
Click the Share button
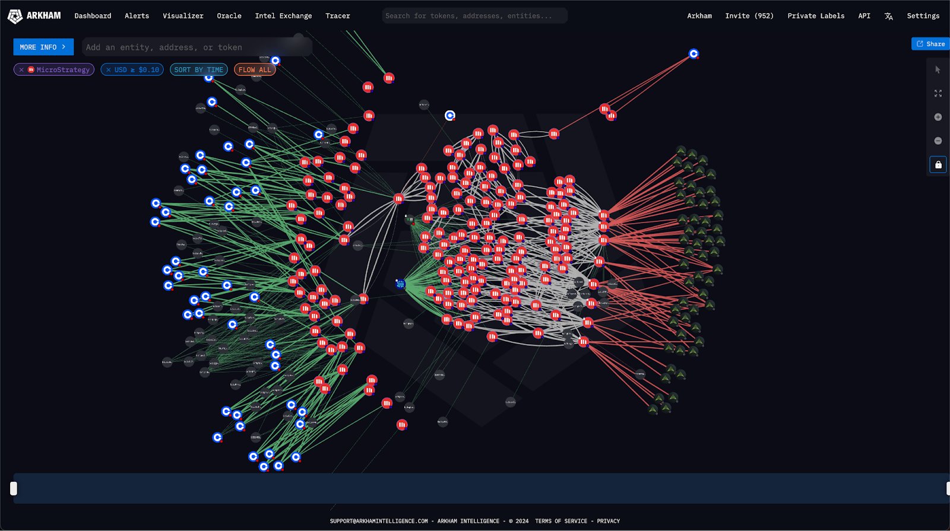coord(930,44)
